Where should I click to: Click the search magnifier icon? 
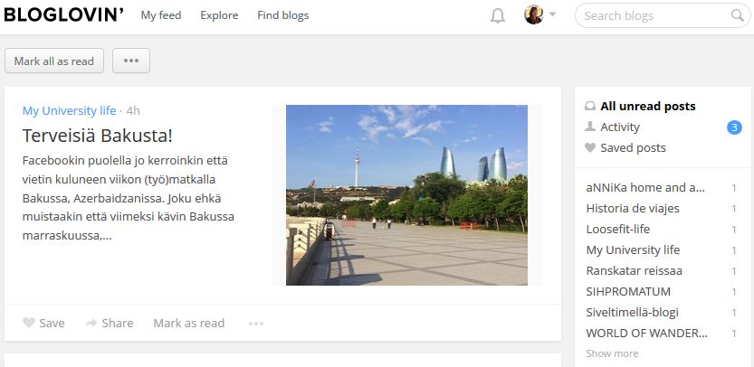point(737,15)
